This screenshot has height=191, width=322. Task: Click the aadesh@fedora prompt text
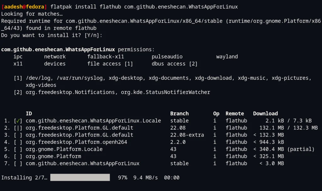pos(24,7)
